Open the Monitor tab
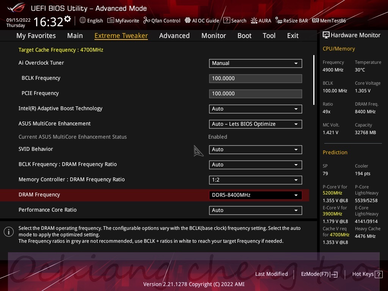This screenshot has height=291, width=388. (214, 36)
